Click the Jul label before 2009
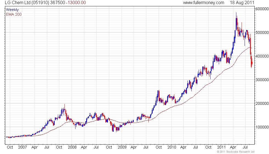269x154 pixels. [x=96, y=147]
